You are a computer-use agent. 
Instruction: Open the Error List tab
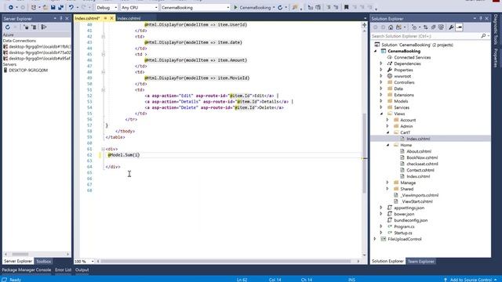pyautogui.click(x=63, y=269)
